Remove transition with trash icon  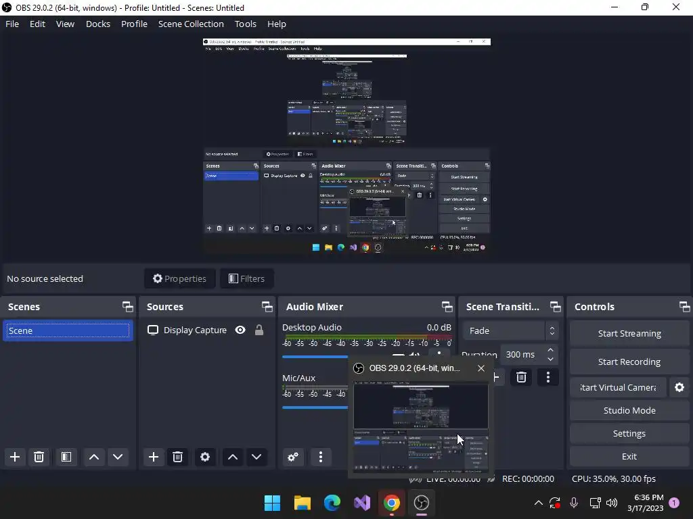click(521, 377)
